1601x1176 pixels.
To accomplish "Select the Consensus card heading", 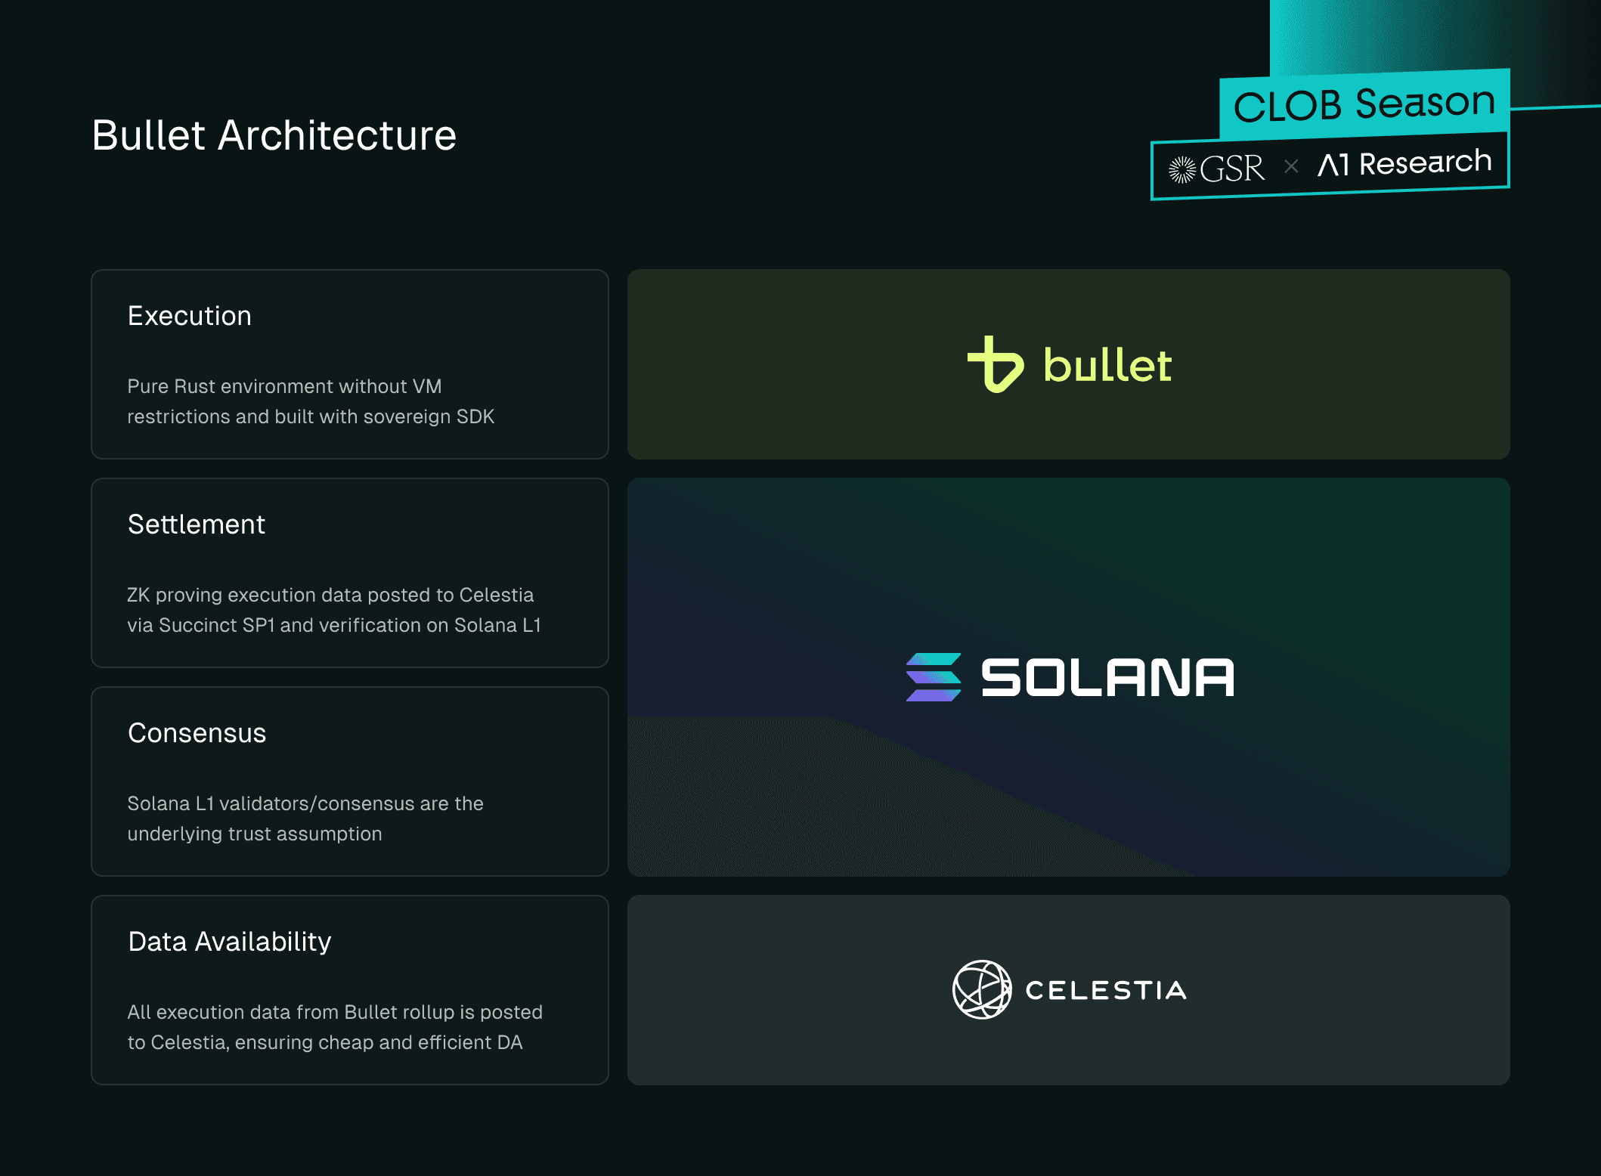I will tap(197, 733).
